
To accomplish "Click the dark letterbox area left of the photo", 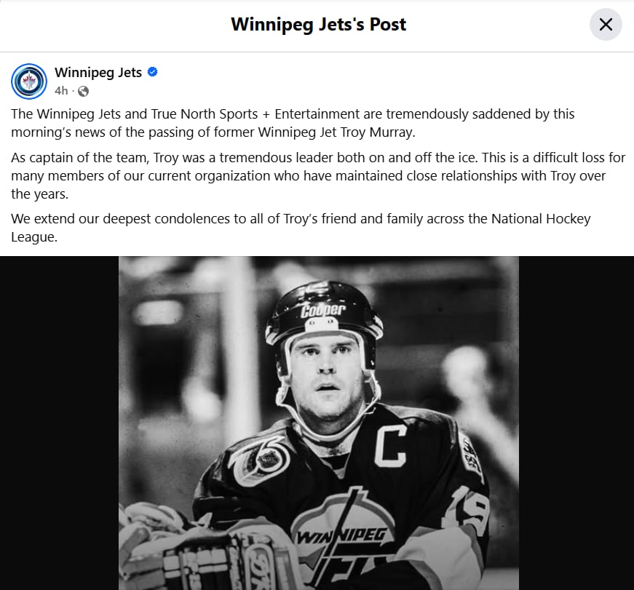I will click(x=58, y=422).
